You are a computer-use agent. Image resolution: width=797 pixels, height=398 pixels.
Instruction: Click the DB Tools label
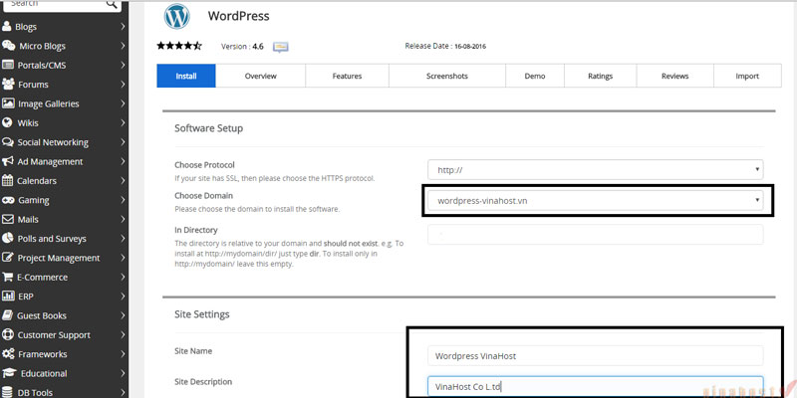click(35, 392)
